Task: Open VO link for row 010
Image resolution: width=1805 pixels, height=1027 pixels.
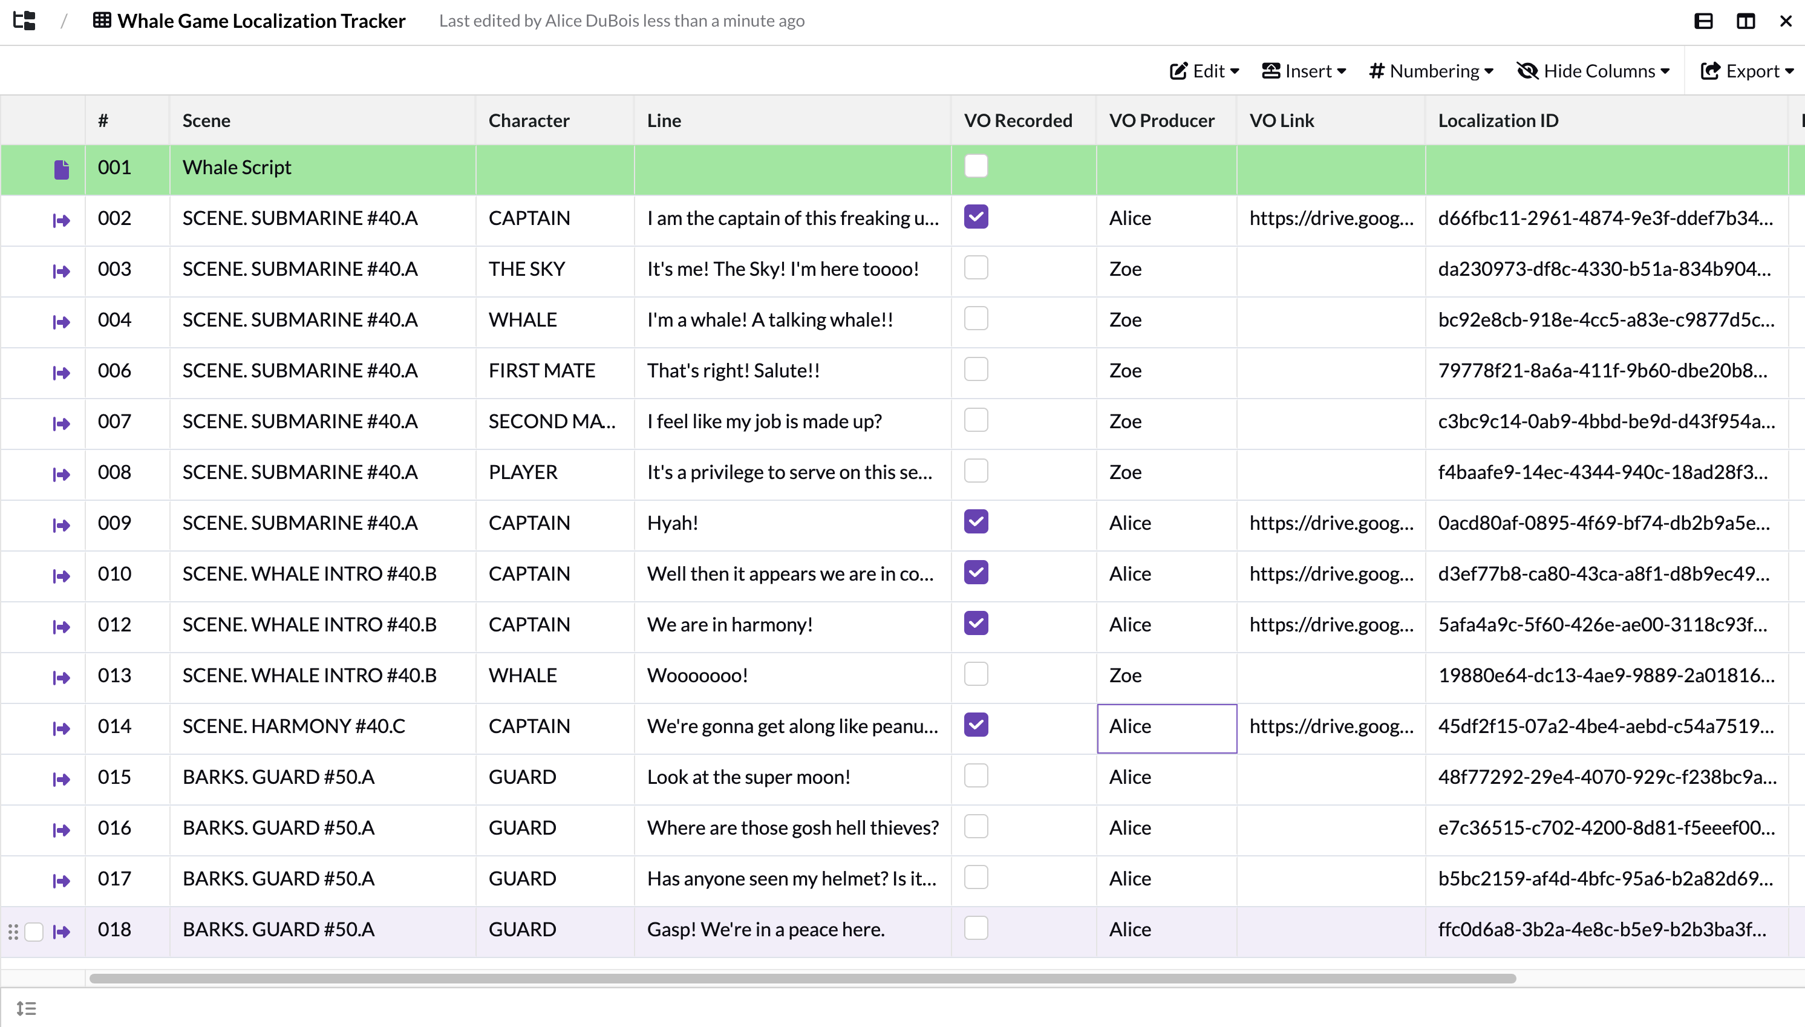Action: pos(1331,573)
